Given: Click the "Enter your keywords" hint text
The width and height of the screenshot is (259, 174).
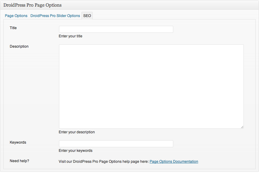Looking at the screenshot, I should click(x=75, y=151).
